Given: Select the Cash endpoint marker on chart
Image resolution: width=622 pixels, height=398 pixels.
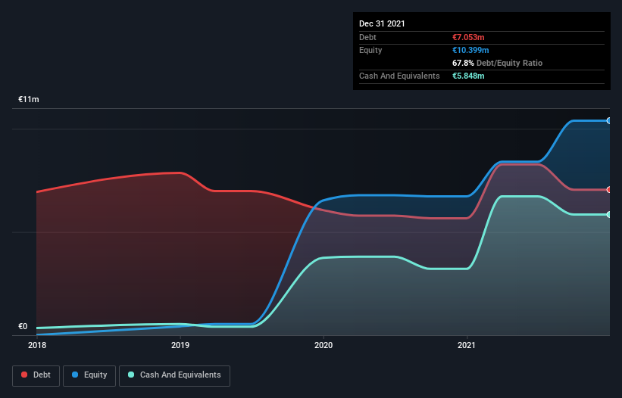Looking at the screenshot, I should (609, 215).
